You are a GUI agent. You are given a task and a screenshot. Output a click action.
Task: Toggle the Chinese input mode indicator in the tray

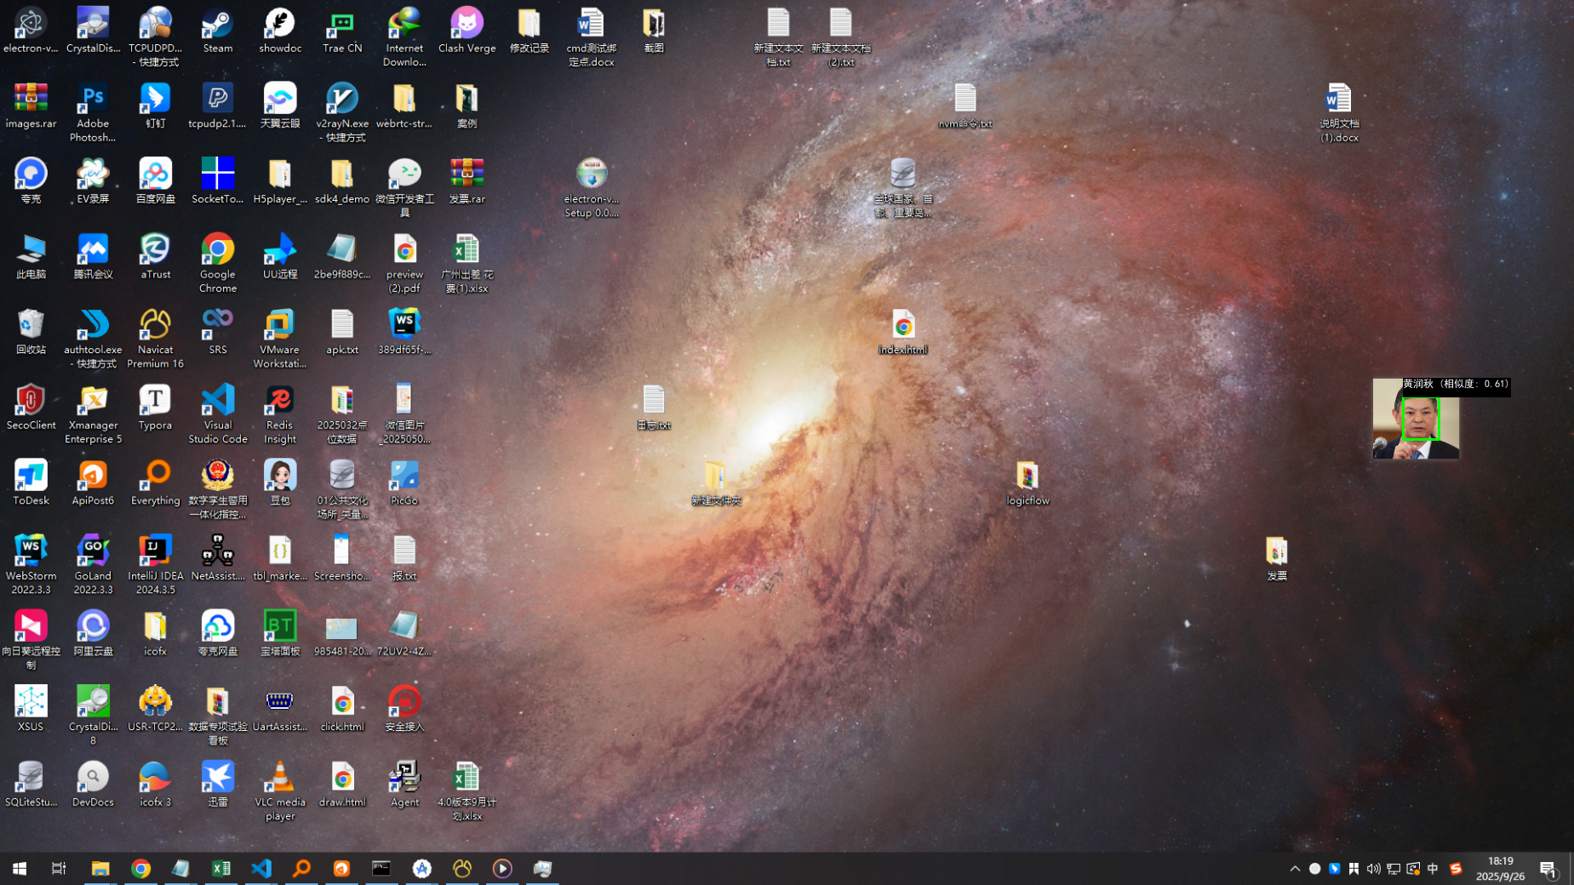1433,869
